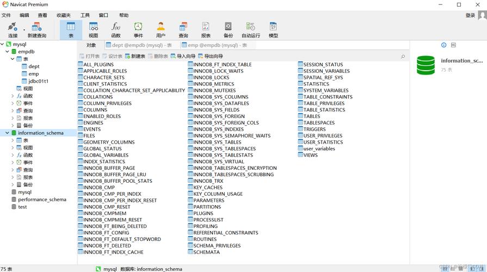
Task: Launch the Import Wizard
Action: [183, 56]
